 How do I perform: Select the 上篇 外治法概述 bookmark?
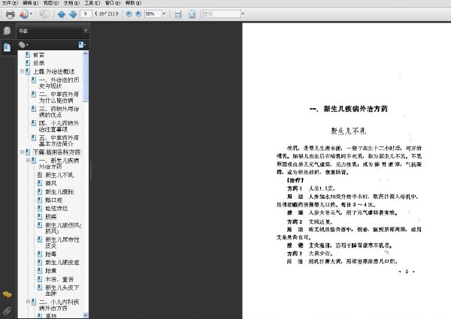(x=54, y=71)
